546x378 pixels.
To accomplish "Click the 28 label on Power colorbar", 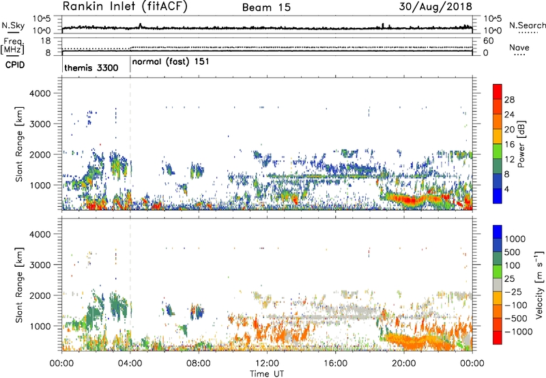I will [x=509, y=100].
